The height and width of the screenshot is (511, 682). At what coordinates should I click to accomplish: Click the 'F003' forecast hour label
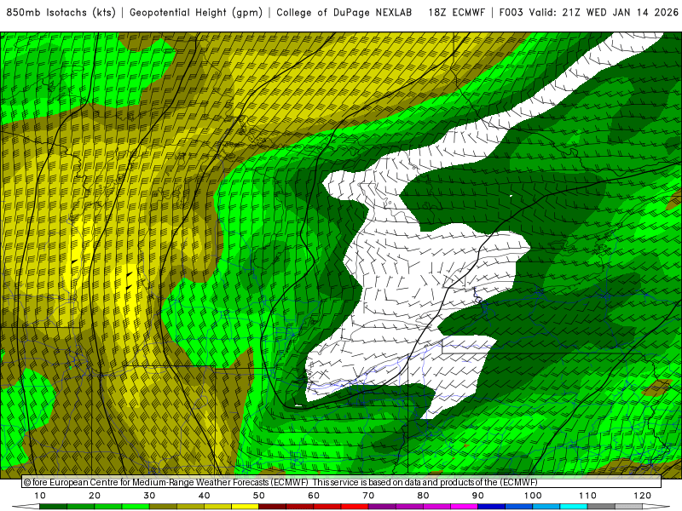click(511, 13)
